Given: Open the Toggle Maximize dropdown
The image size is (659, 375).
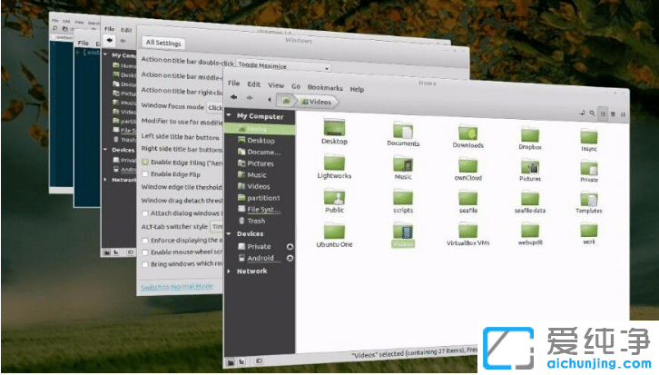Looking at the screenshot, I should coord(281,67).
